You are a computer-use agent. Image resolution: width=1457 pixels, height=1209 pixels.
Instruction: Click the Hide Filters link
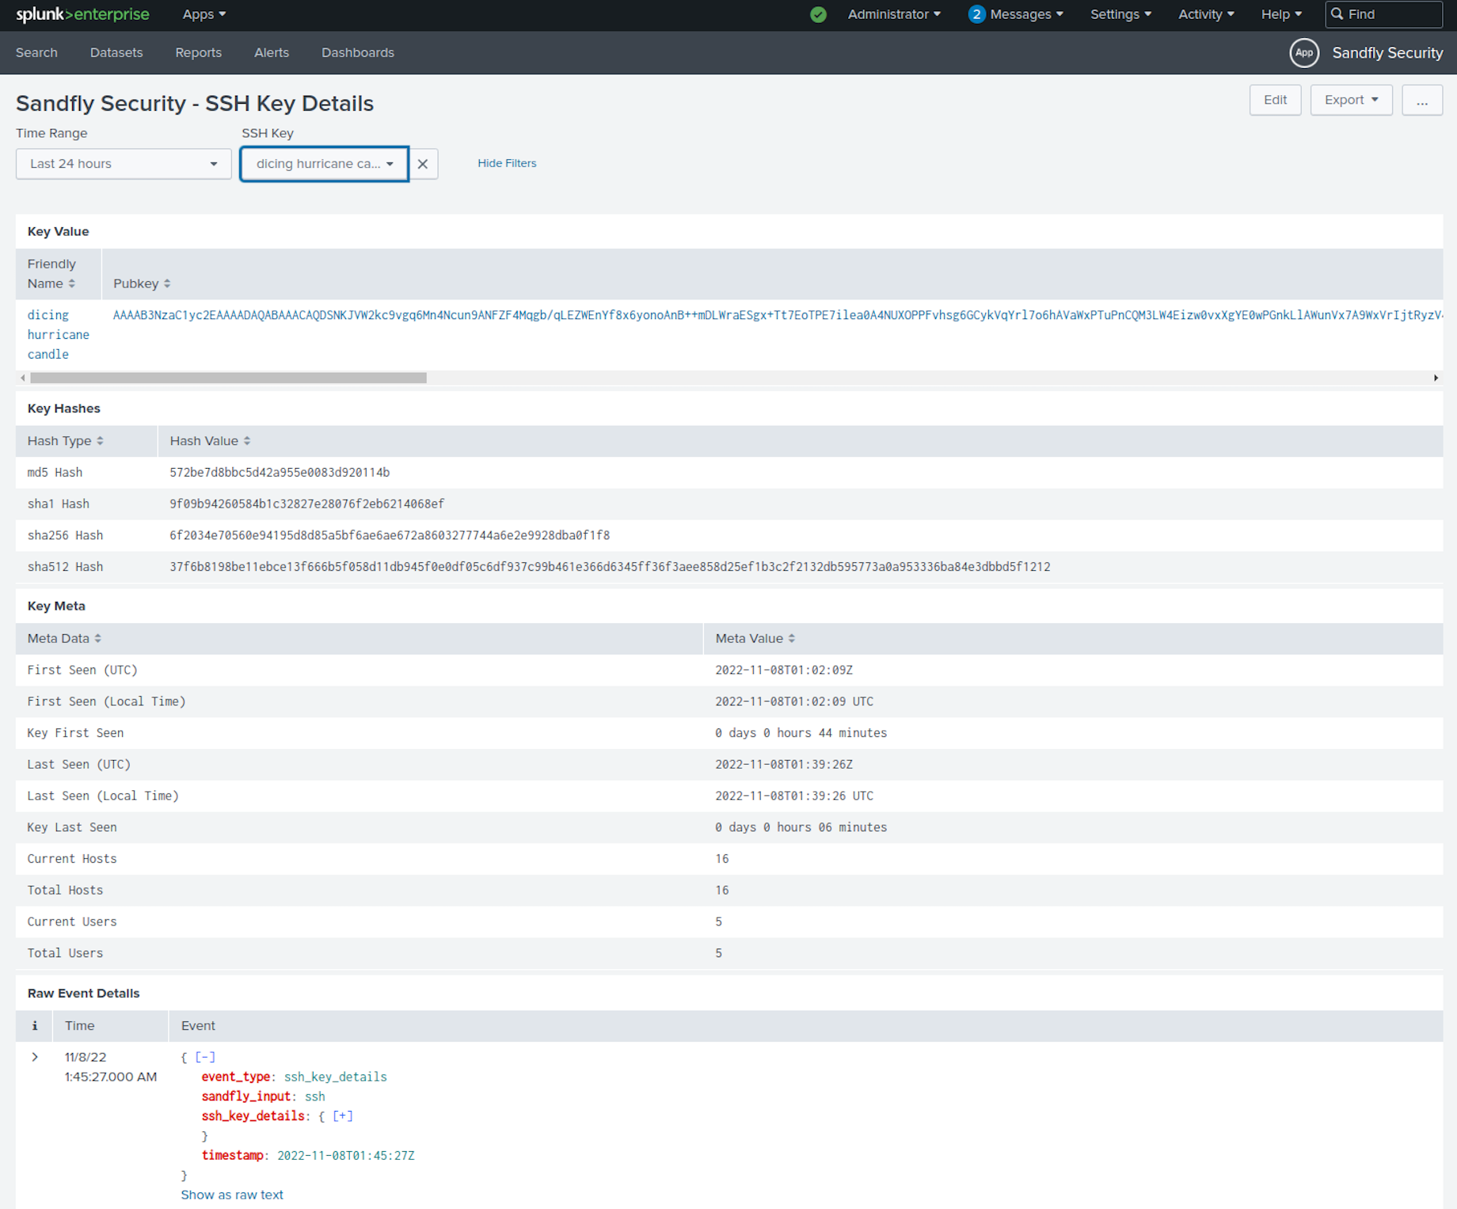click(x=507, y=163)
